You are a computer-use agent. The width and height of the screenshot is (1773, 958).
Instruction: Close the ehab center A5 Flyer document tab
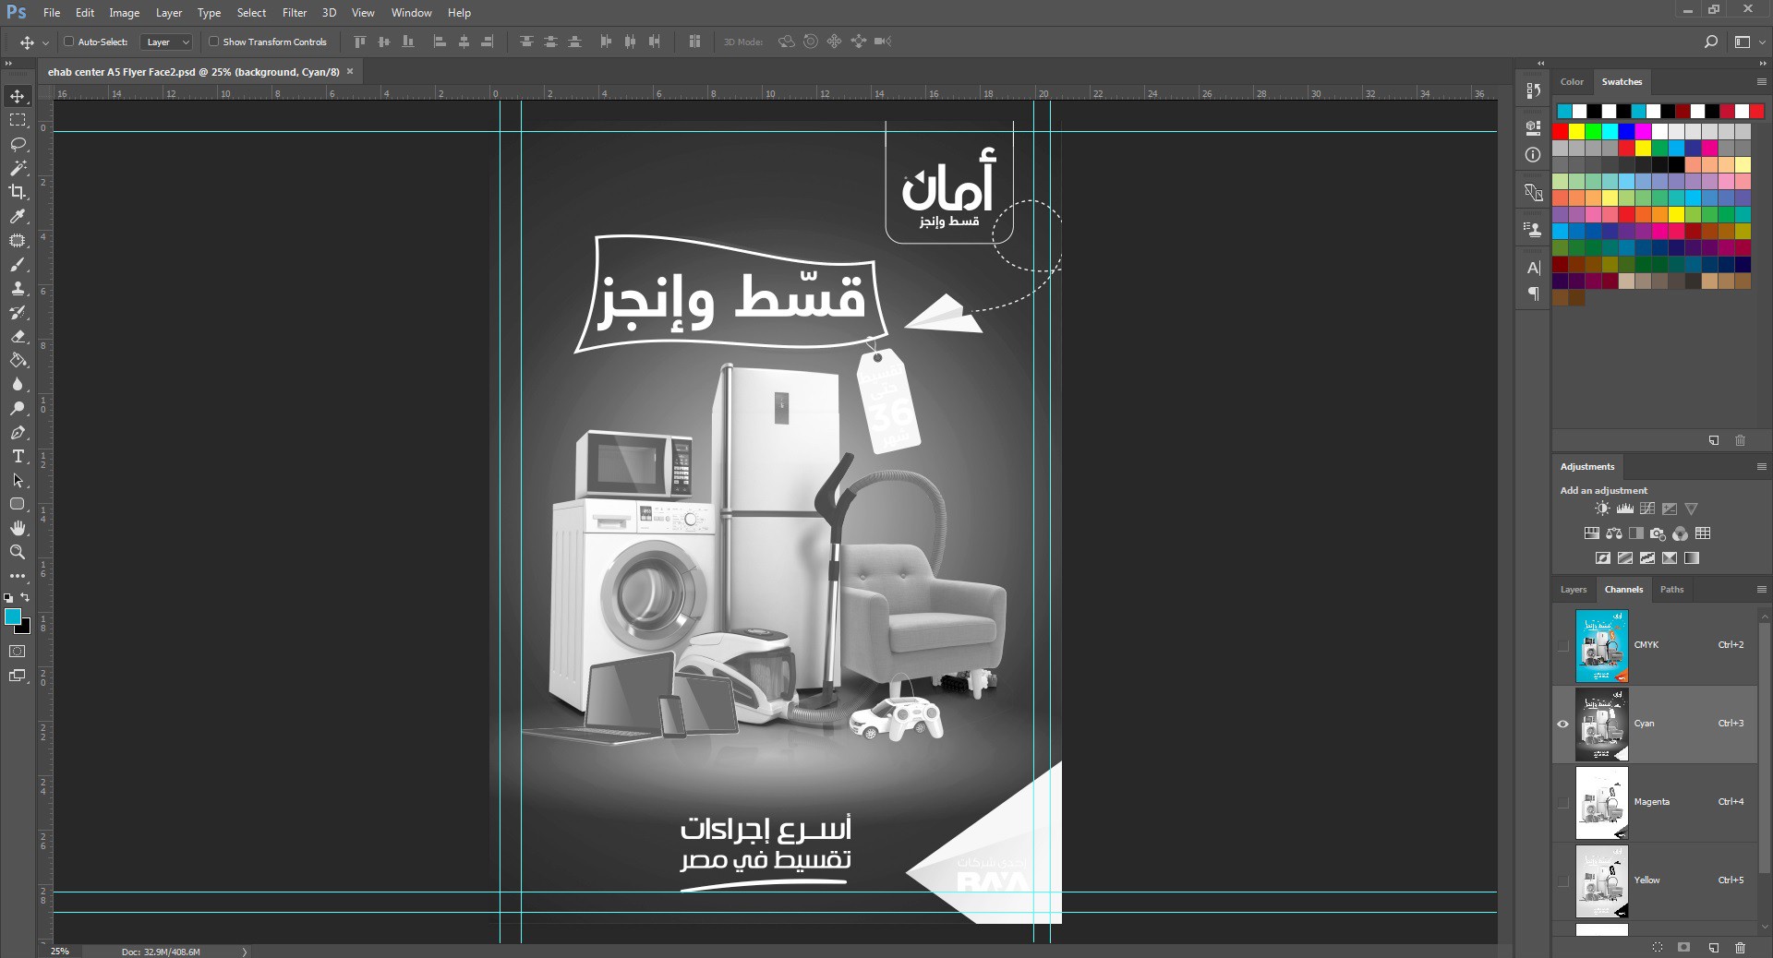350,71
